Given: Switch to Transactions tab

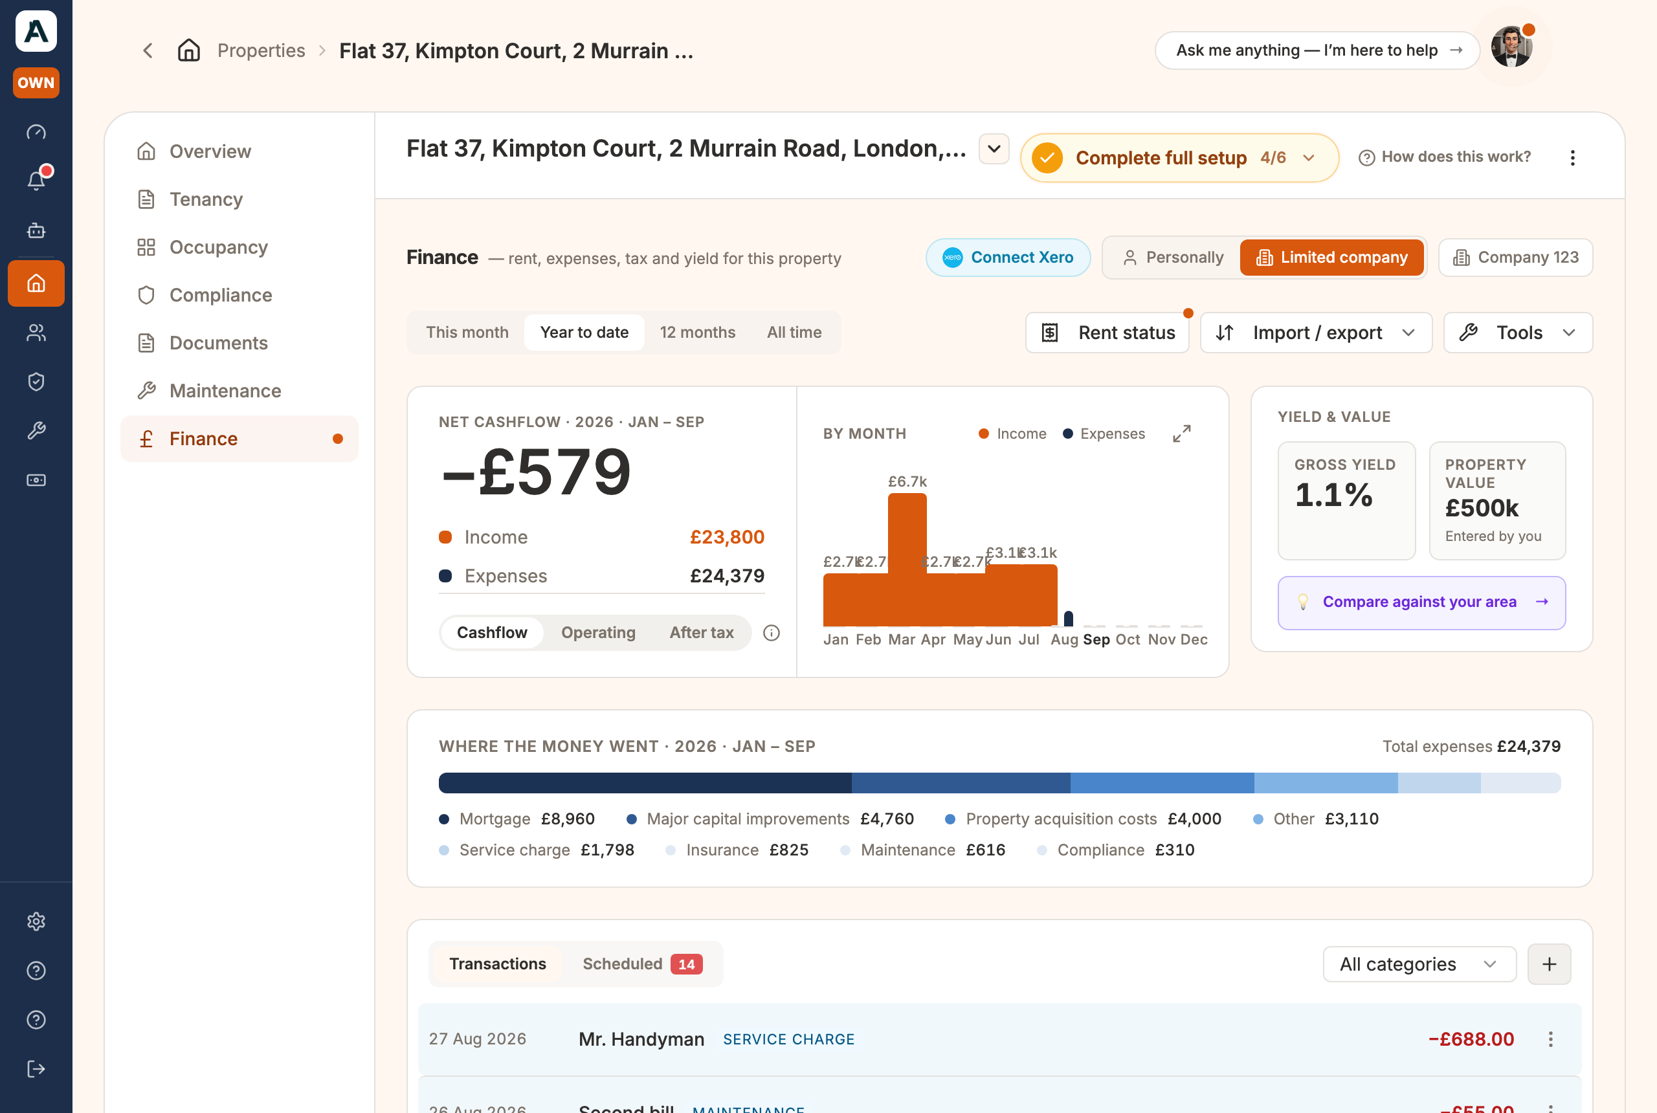Looking at the screenshot, I should (498, 964).
